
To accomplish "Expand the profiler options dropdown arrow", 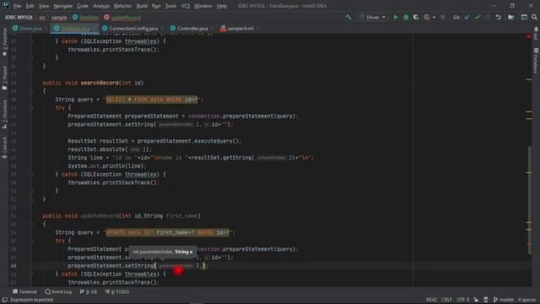I will (x=434, y=17).
